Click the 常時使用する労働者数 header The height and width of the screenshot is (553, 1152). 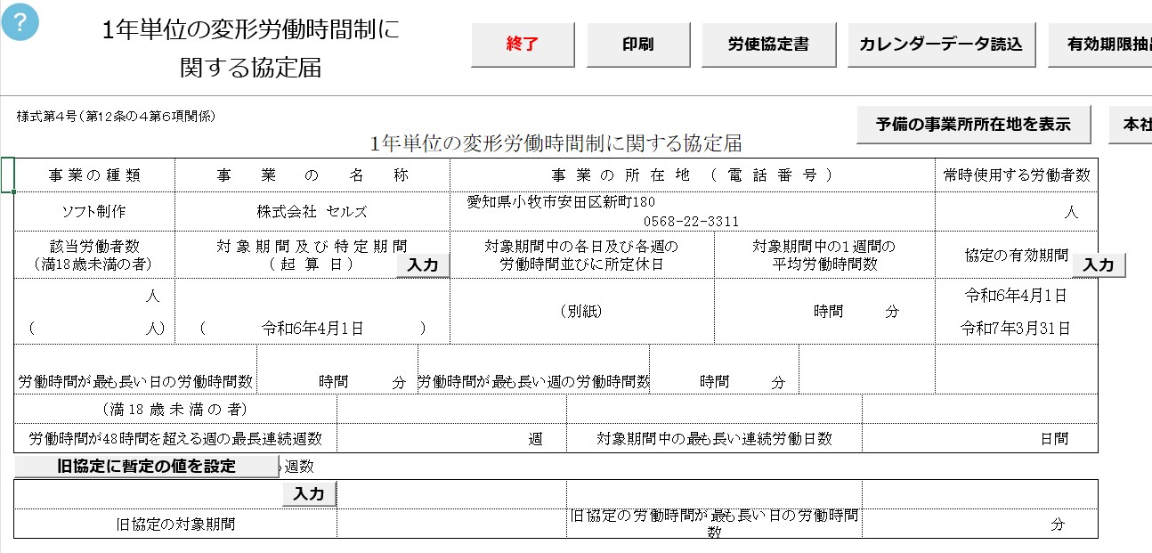click(x=1016, y=175)
